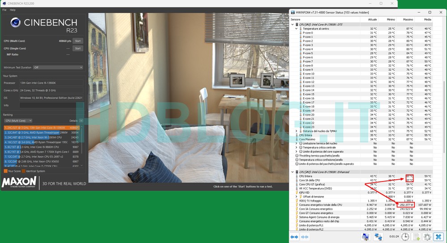Click the P-core 0 thermometer icon

(x=300, y=33)
